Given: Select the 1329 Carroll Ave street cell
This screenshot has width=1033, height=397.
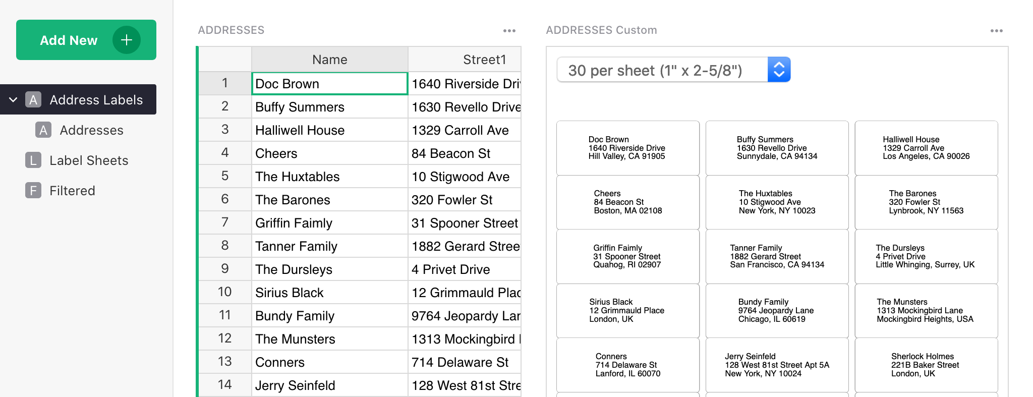Looking at the screenshot, I should click(465, 130).
